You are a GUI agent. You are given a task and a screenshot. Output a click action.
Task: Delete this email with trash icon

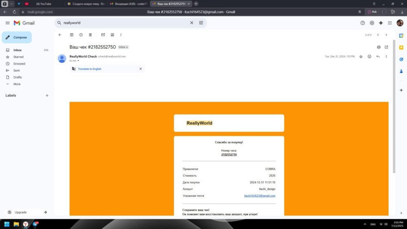(x=90, y=35)
